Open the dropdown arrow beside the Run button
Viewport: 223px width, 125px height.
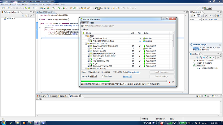tap(61, 8)
